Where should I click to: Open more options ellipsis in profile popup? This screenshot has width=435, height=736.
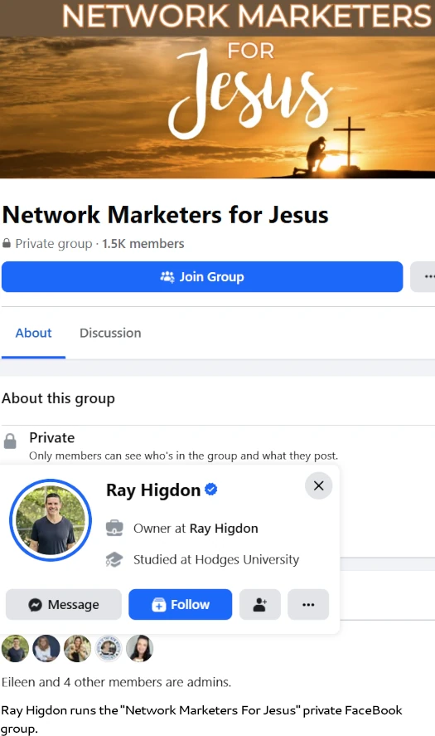point(308,605)
